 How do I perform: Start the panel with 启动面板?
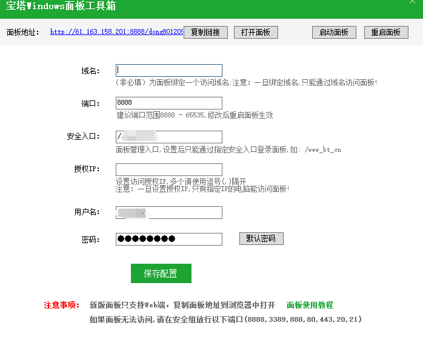(x=334, y=32)
